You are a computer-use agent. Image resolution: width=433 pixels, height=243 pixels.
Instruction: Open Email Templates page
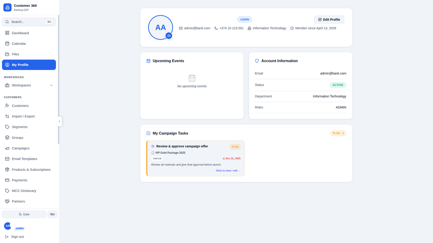coord(29,159)
